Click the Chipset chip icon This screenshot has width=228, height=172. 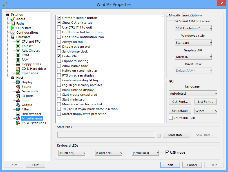18,46
